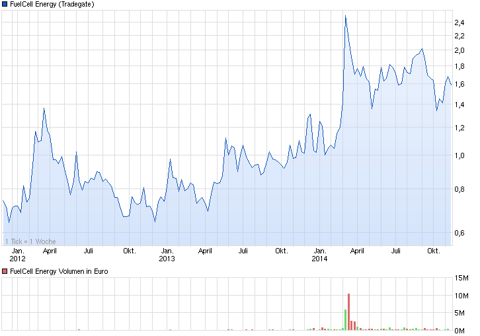480x336 pixels.
Task: Click the "Jan. 2012" date label
Action: pos(17,255)
